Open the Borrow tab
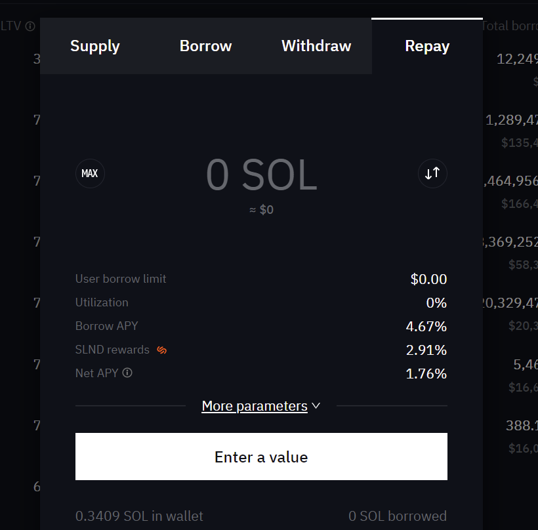The width and height of the screenshot is (538, 530). point(205,46)
